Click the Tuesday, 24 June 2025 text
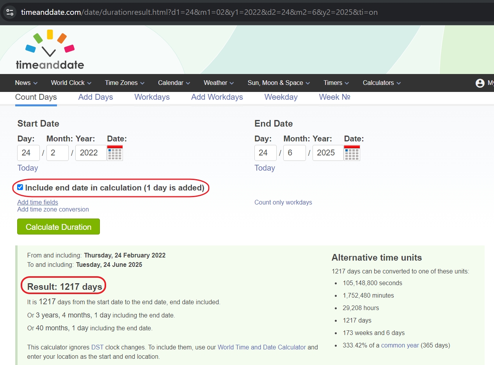Screen dimensions: 494x365 [x=109, y=264]
